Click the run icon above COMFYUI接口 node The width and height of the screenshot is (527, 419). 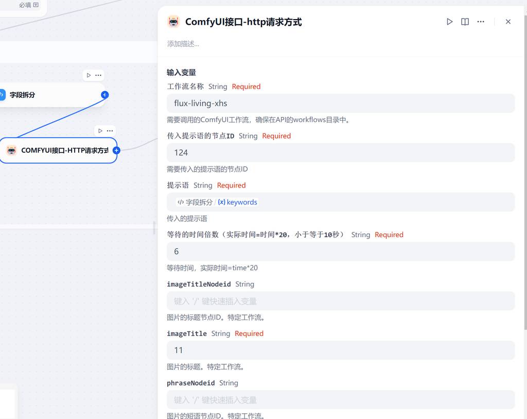pos(100,131)
